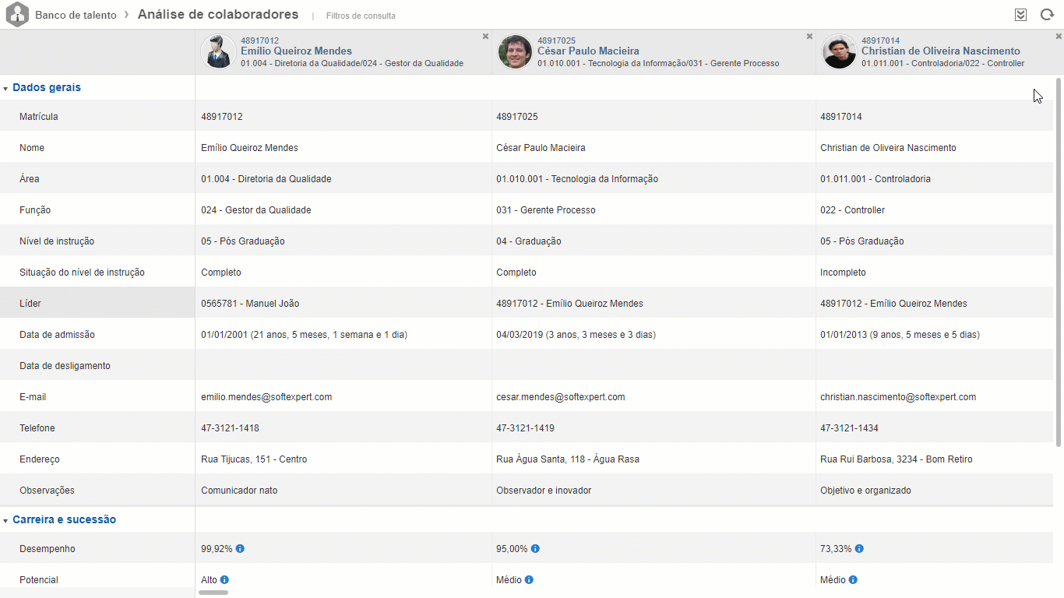Screen dimensions: 1064x598
Task: Remove Emílio Queiroz Mendes column
Action: point(485,37)
